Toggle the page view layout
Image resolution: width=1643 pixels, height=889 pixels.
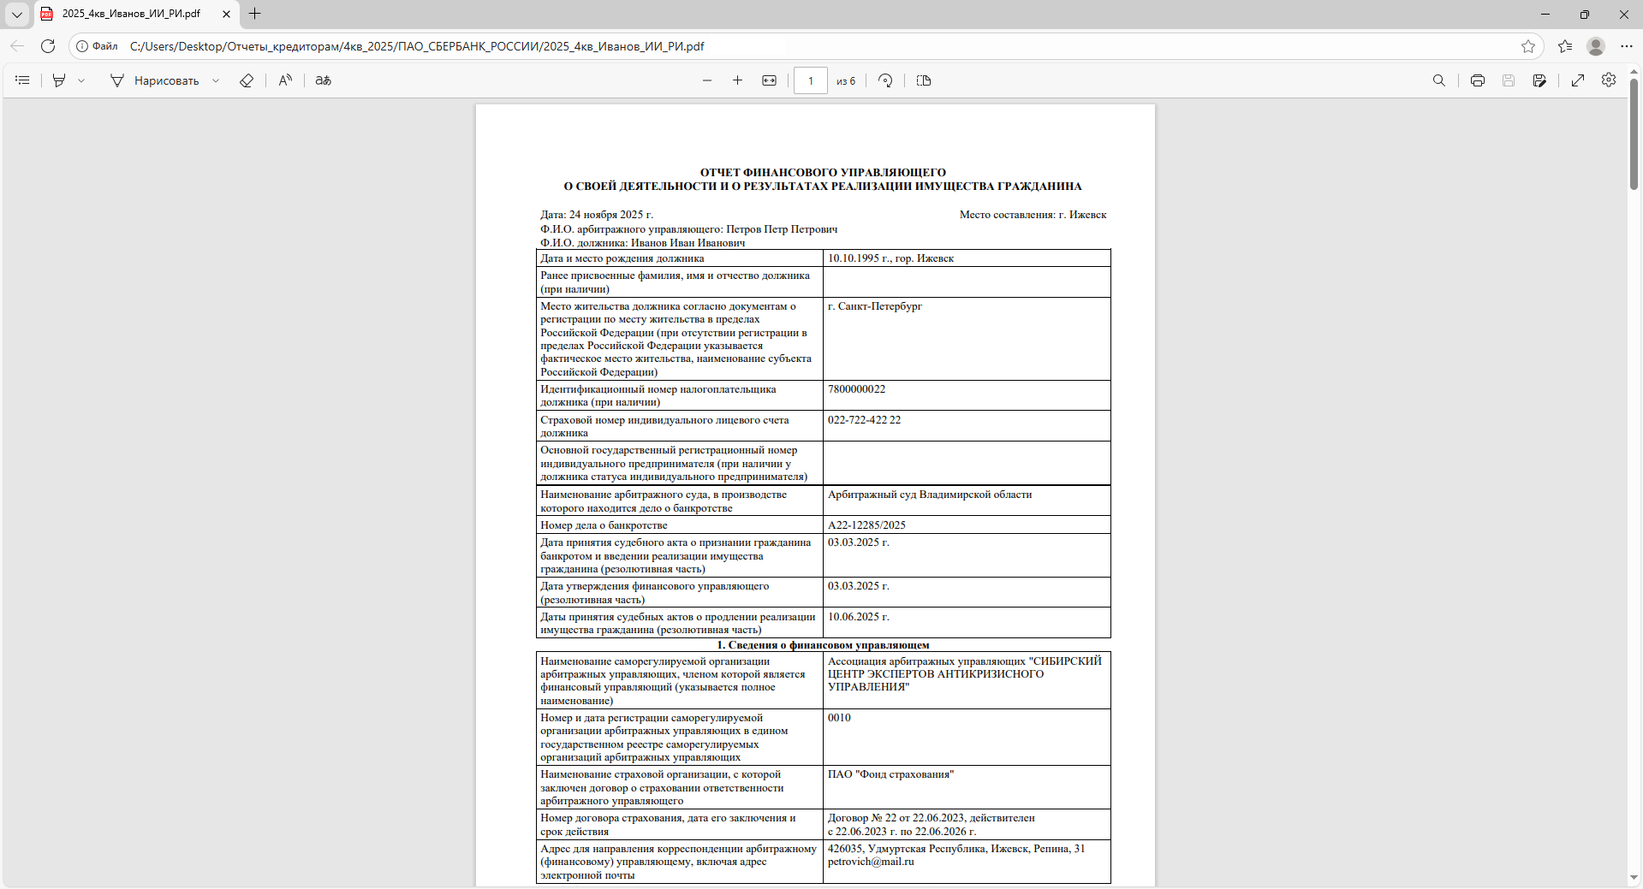923,80
